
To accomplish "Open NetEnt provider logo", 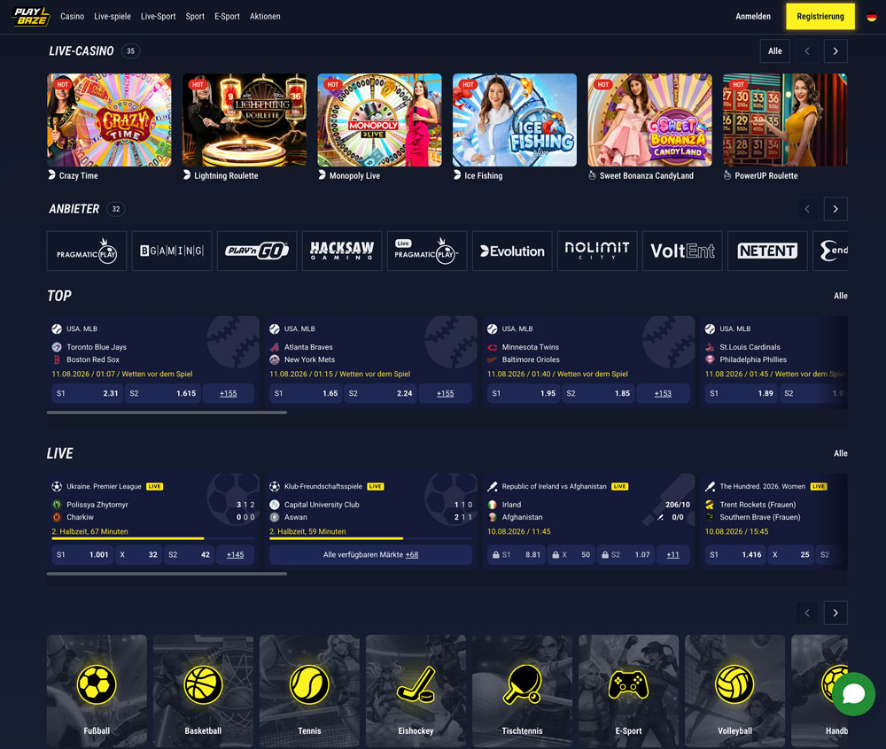I will [766, 251].
